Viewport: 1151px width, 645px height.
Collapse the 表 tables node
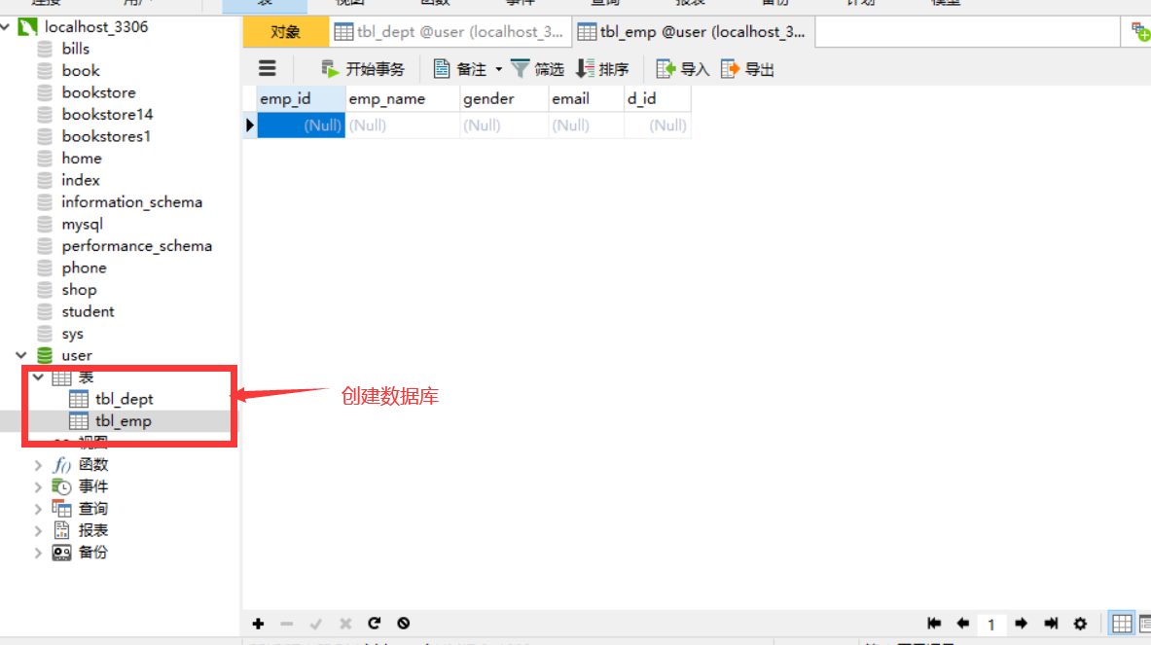click(x=38, y=377)
